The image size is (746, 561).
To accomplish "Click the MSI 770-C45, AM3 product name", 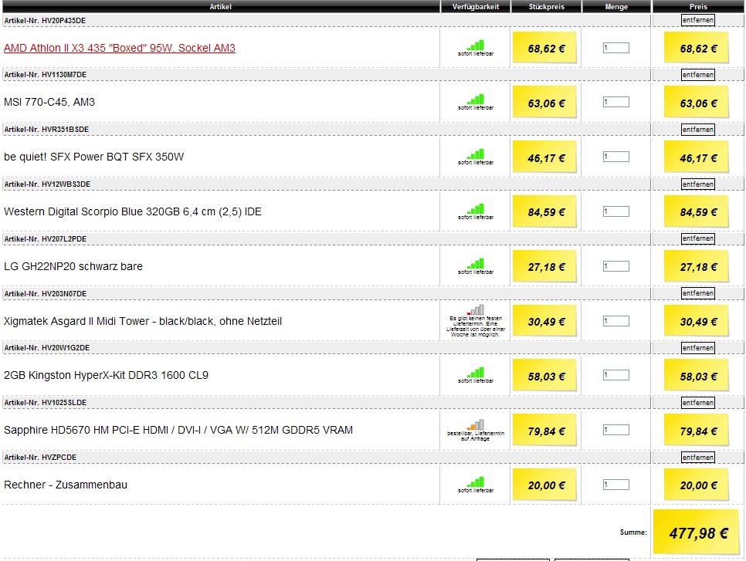I will click(49, 102).
